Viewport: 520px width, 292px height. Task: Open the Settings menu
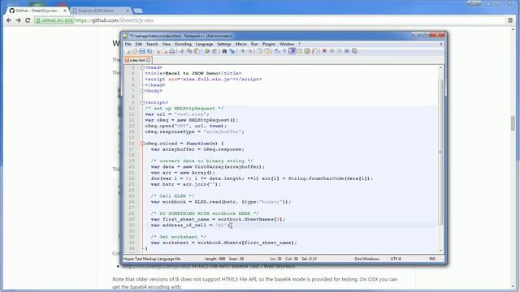tap(224, 44)
